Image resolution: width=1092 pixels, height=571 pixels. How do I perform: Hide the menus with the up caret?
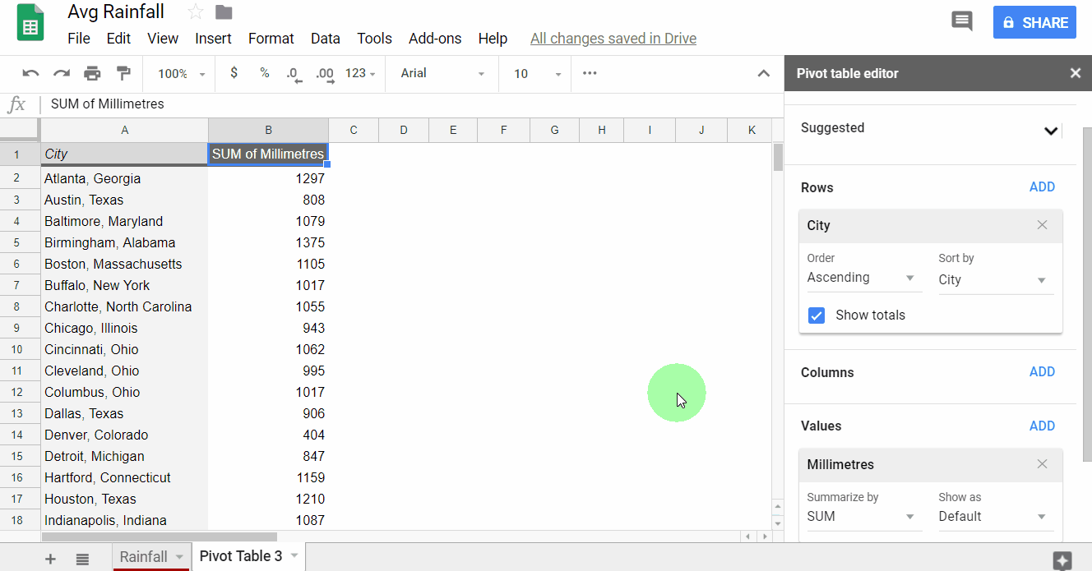coord(763,73)
